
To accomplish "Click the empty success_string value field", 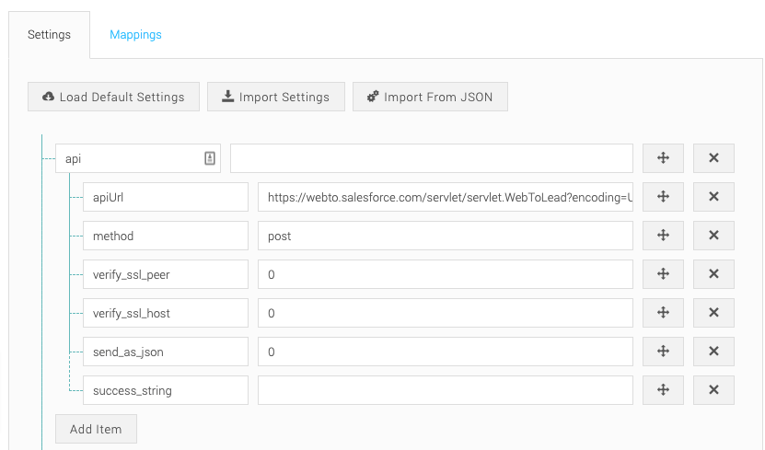I will point(445,390).
